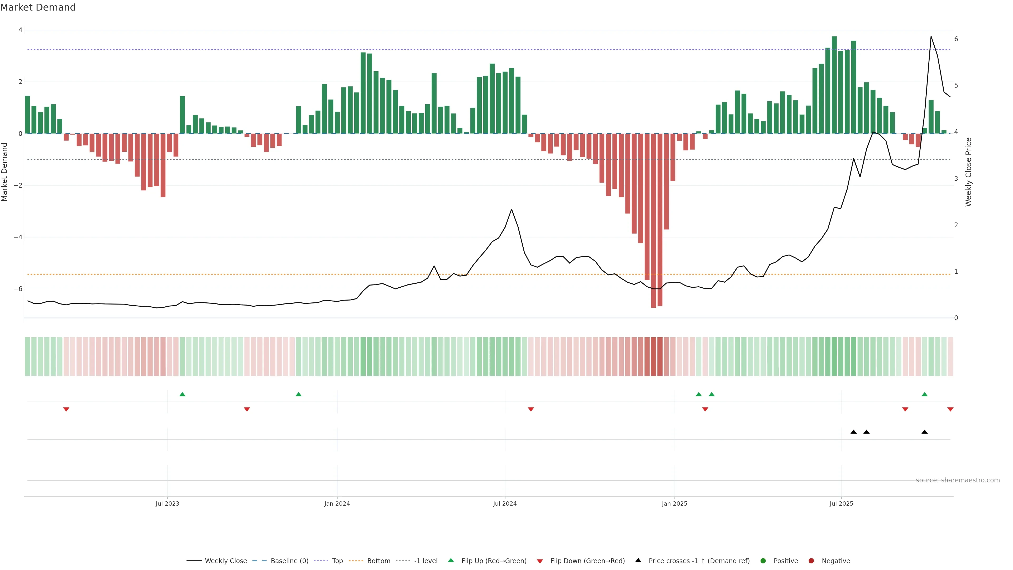Click the first green flip-up marker after Jul 2023
Viewport: 1013px width, 570px height.
tap(182, 394)
